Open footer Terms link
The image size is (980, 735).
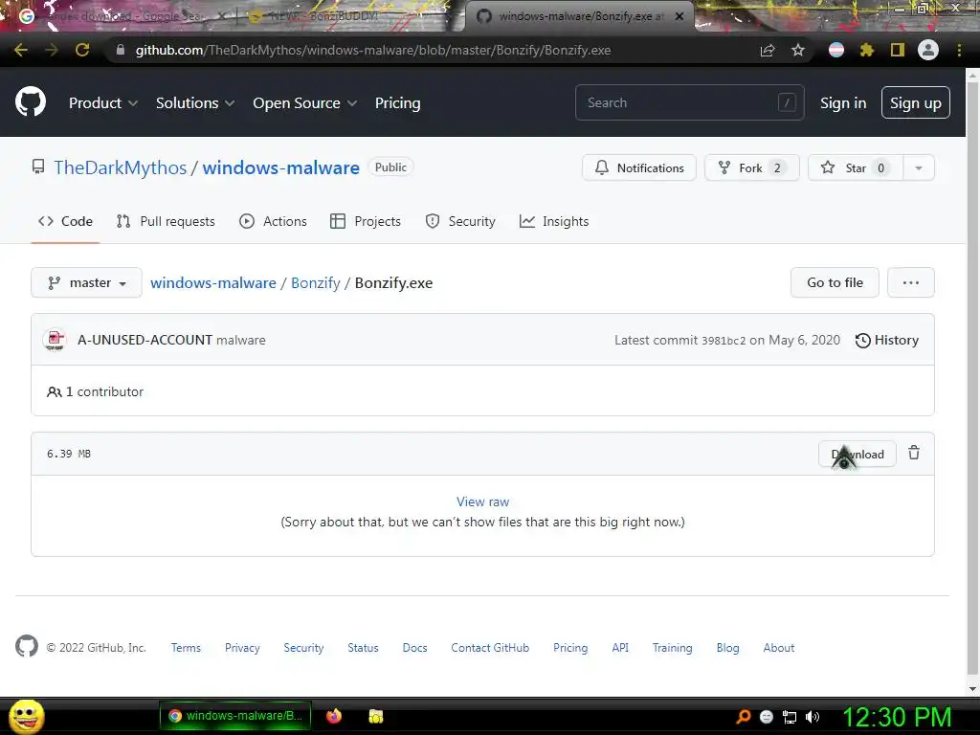[187, 648]
